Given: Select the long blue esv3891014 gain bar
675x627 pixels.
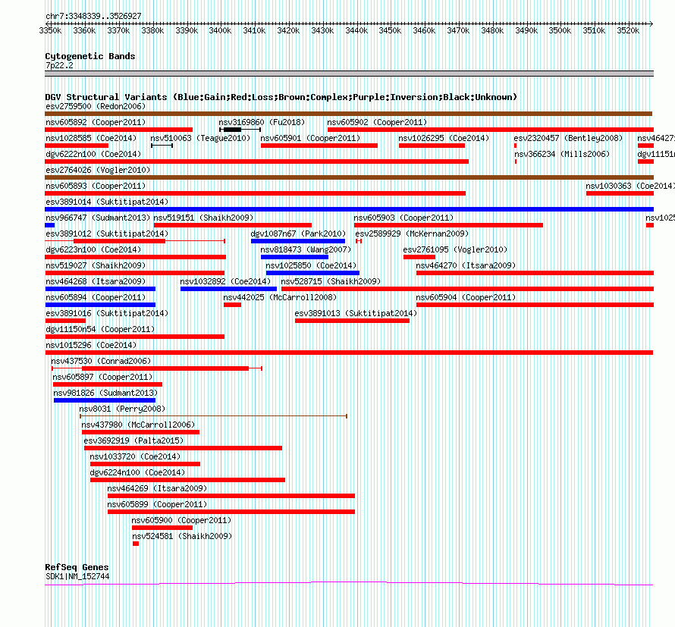Looking at the screenshot, I should [349, 209].
